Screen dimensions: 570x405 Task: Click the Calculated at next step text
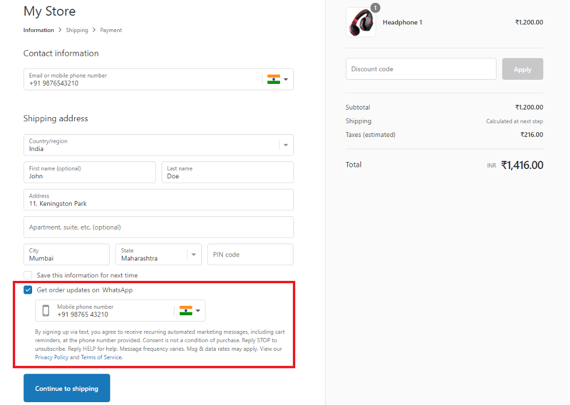click(x=515, y=121)
